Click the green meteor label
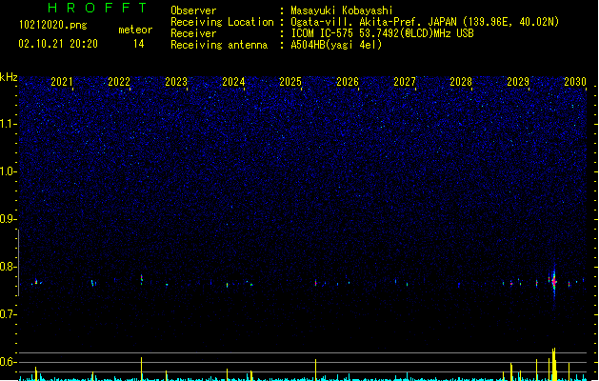Screen dimensions: 599x381 [135, 30]
